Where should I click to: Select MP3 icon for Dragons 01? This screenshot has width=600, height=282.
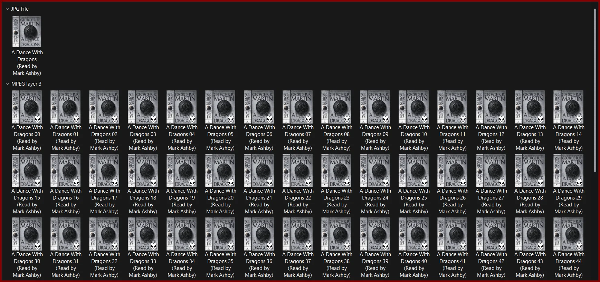tap(66, 107)
